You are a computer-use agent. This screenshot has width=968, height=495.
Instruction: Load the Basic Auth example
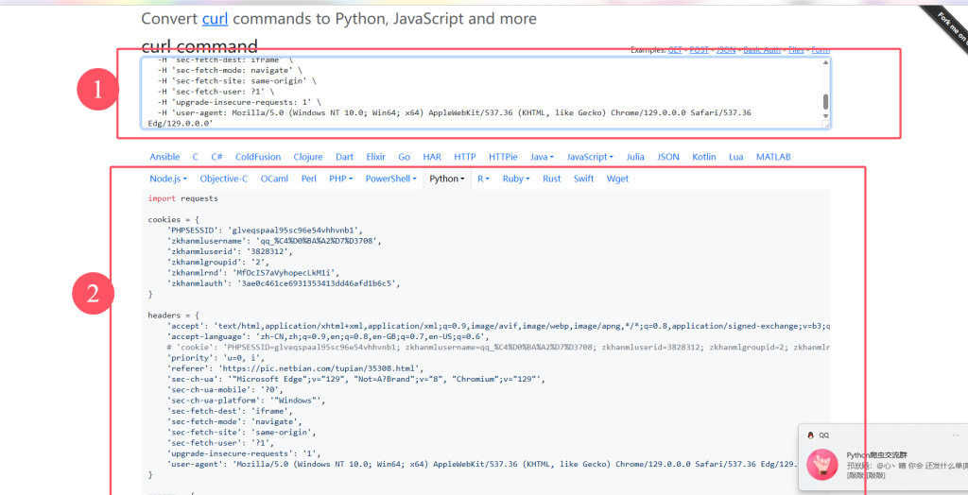(x=762, y=50)
